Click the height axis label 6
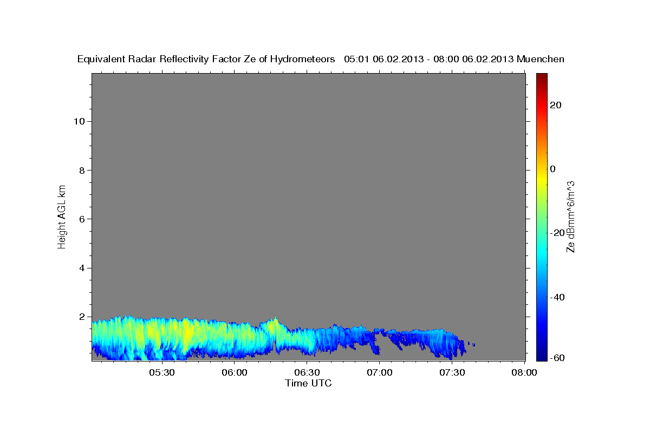The image size is (650, 433). coord(81,219)
